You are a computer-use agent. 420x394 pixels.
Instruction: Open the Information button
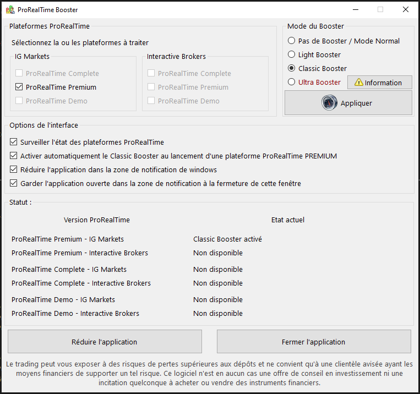(x=380, y=82)
